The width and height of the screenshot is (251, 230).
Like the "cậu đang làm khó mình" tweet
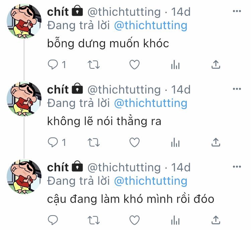coord(135,220)
